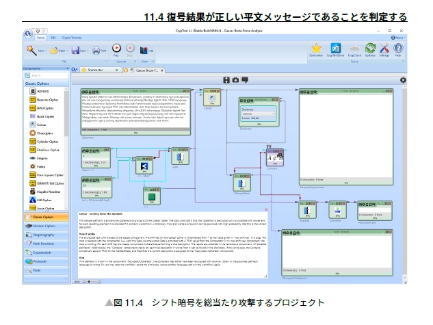This screenshot has height=325, width=433.
Task: Open the Home ribbon tab
Action: click(40, 38)
